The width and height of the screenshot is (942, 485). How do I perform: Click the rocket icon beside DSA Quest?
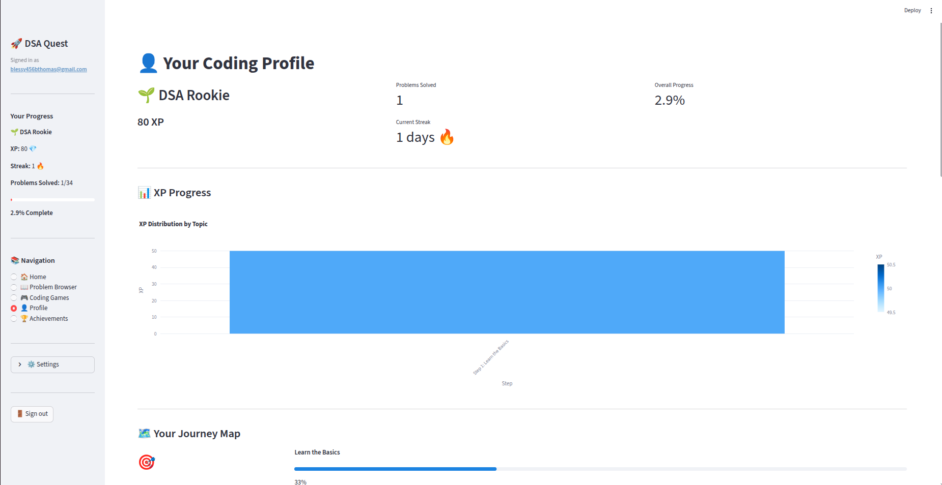[x=16, y=44]
